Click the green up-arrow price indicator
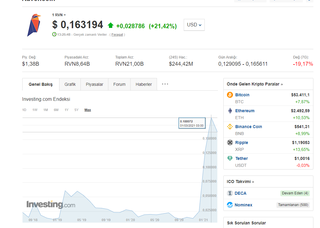This screenshot has width=320, height=228. pyautogui.click(x=110, y=25)
